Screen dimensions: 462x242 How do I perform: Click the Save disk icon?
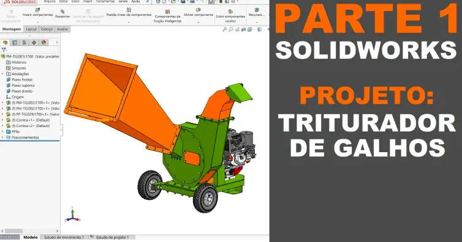[183, 2]
